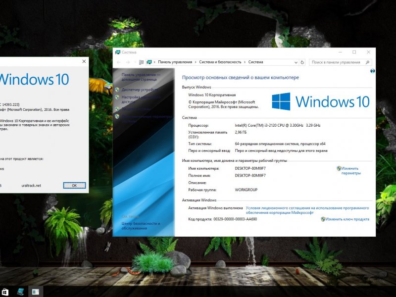The height and width of the screenshot is (297, 396).
Task: Expand the chevron after Панель управления breadcrumb
Action: point(196,62)
